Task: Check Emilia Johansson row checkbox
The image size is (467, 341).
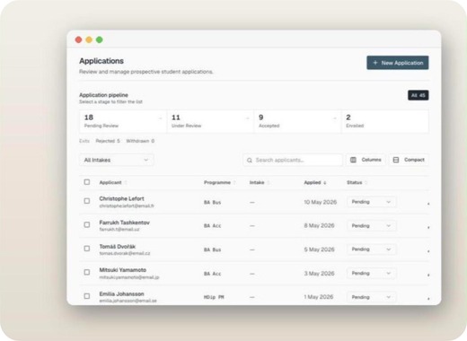Action: pos(87,296)
